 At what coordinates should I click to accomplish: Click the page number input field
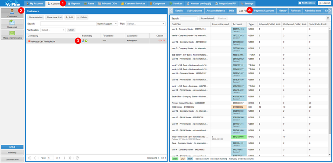pos(50,158)
